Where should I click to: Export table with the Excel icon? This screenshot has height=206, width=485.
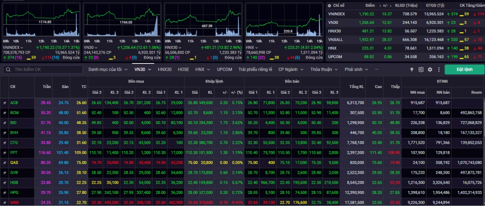421,69
